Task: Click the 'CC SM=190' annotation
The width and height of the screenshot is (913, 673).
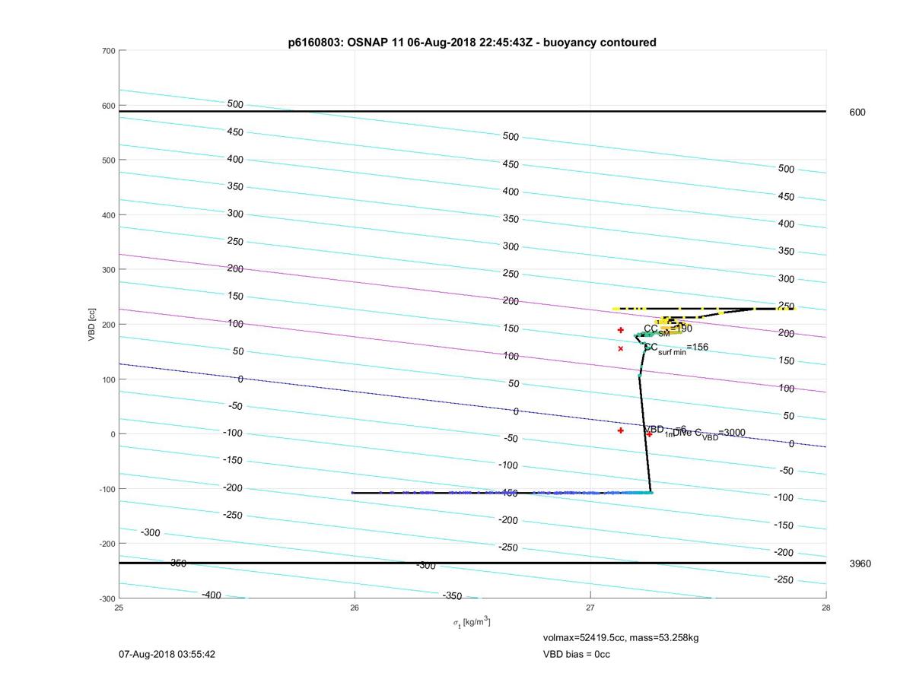Action: tap(668, 330)
